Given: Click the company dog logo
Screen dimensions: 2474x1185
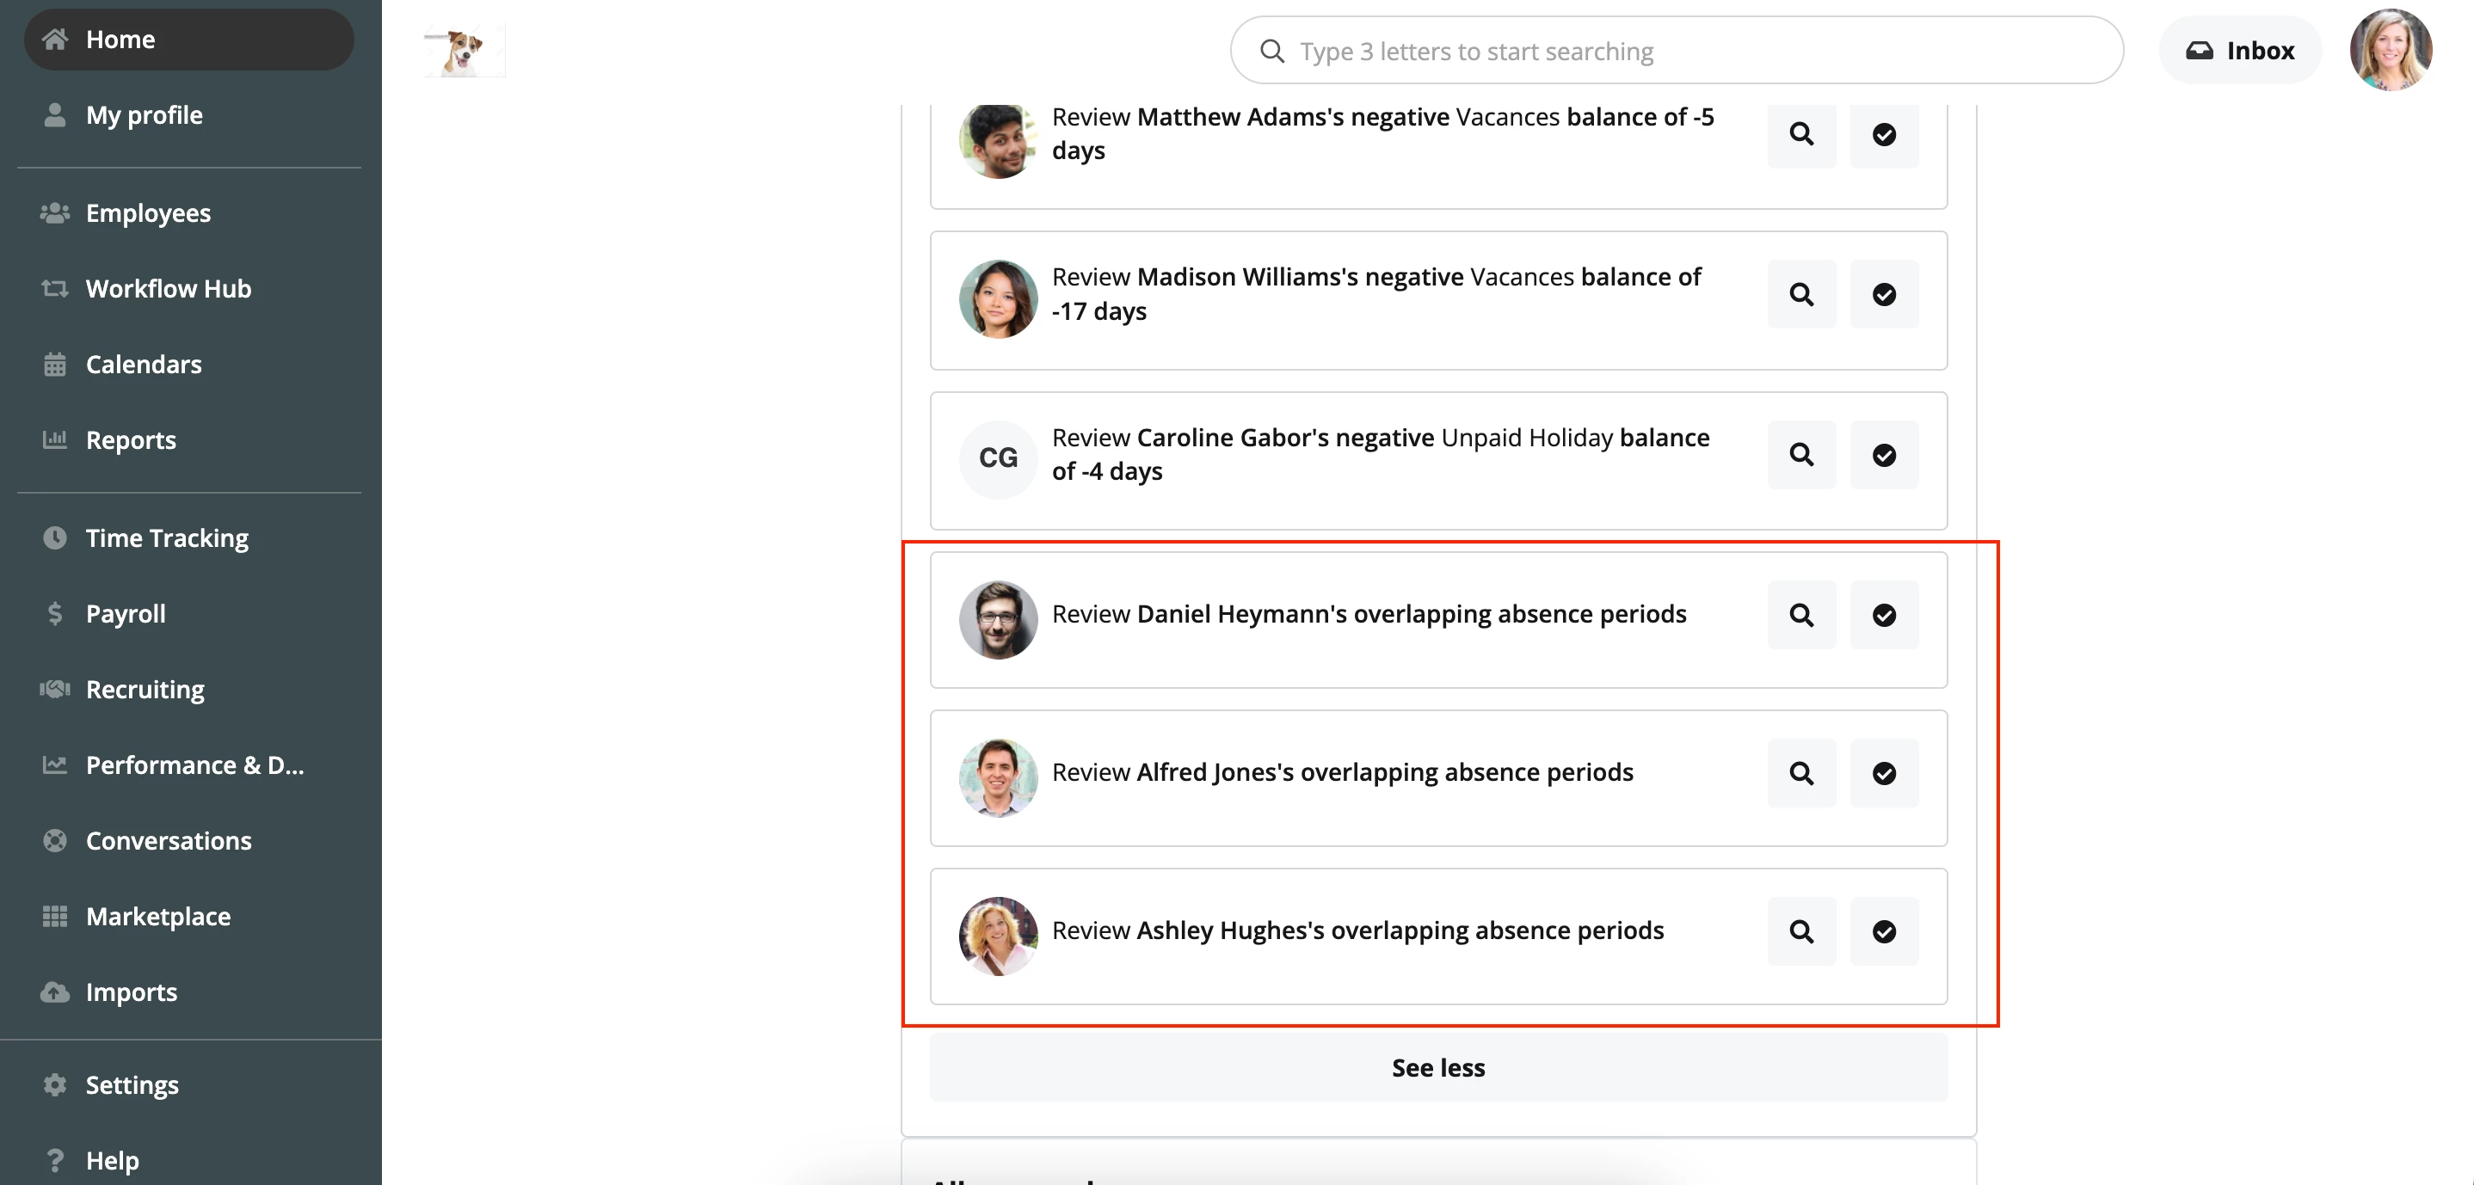Looking at the screenshot, I should tap(464, 50).
